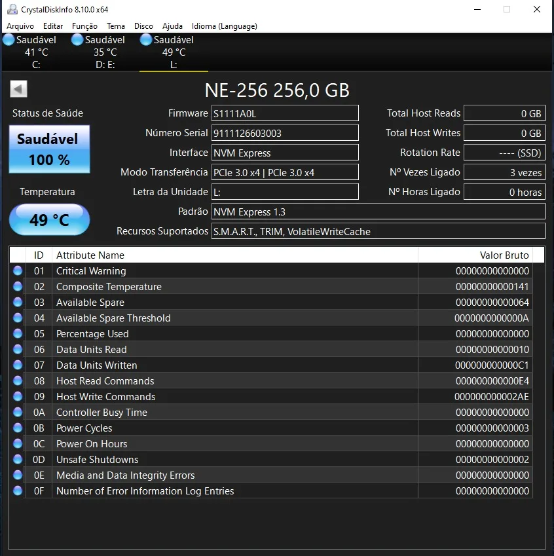The image size is (554, 556).
Task: Switch to the 49 °C L: disk tab
Action: tap(174, 52)
